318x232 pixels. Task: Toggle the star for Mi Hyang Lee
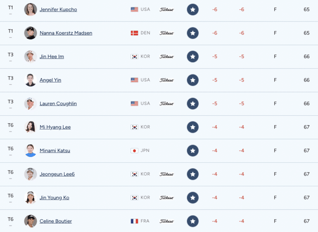(x=193, y=127)
